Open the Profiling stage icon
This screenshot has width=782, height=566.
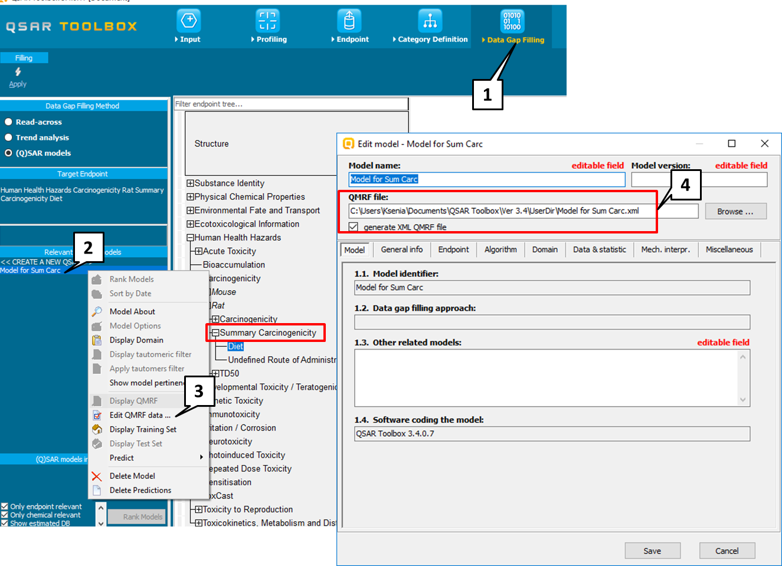point(268,21)
